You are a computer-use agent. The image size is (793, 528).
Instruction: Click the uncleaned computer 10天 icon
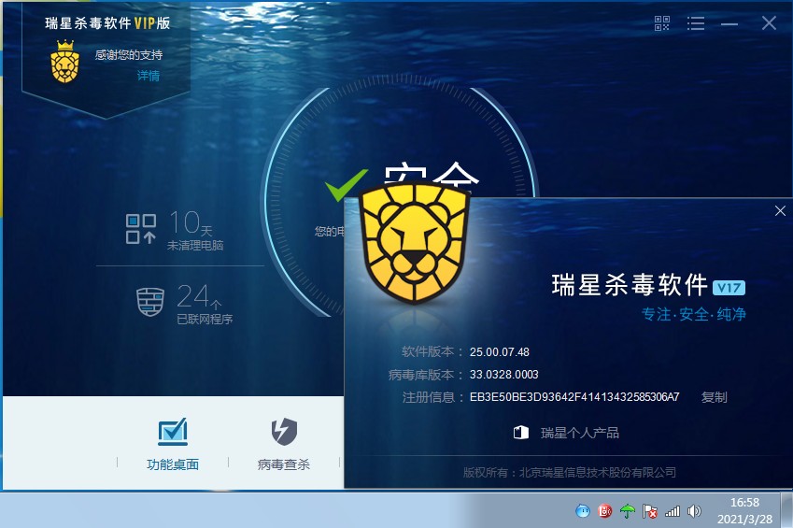tap(141, 229)
